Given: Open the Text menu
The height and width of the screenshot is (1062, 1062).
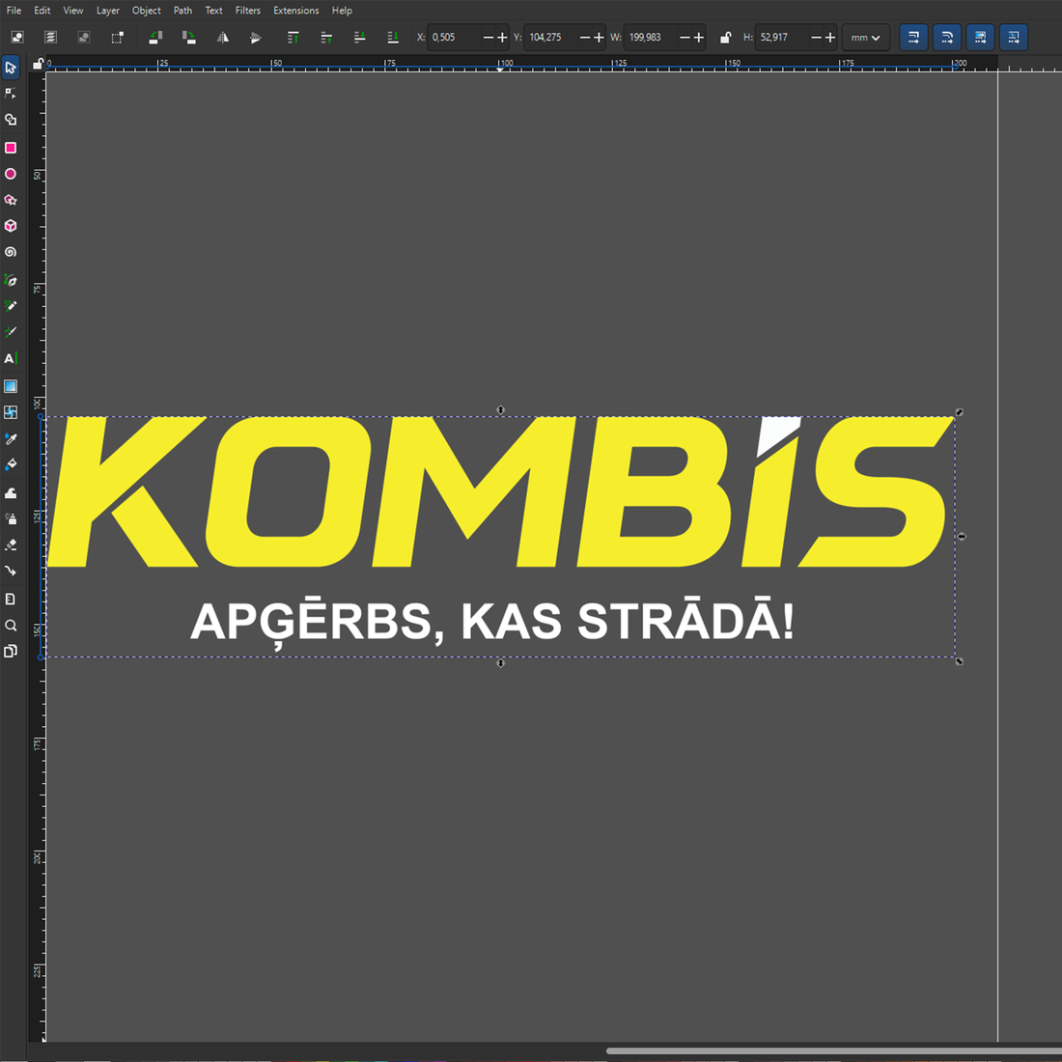Looking at the screenshot, I should [214, 11].
